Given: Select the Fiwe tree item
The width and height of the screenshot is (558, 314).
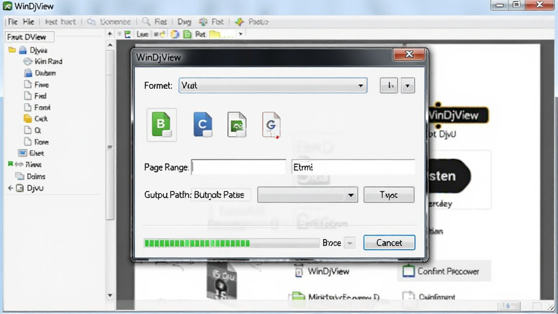Looking at the screenshot, I should 41,84.
